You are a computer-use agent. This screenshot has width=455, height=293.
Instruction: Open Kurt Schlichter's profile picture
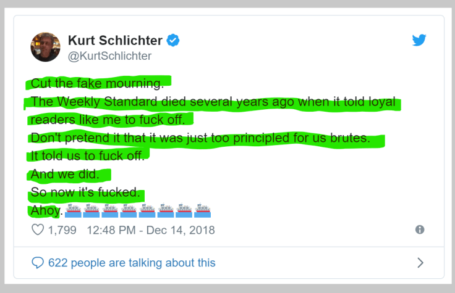point(46,47)
